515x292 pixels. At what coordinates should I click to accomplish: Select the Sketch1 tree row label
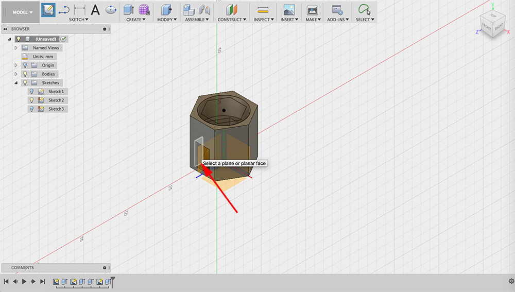[56, 91]
